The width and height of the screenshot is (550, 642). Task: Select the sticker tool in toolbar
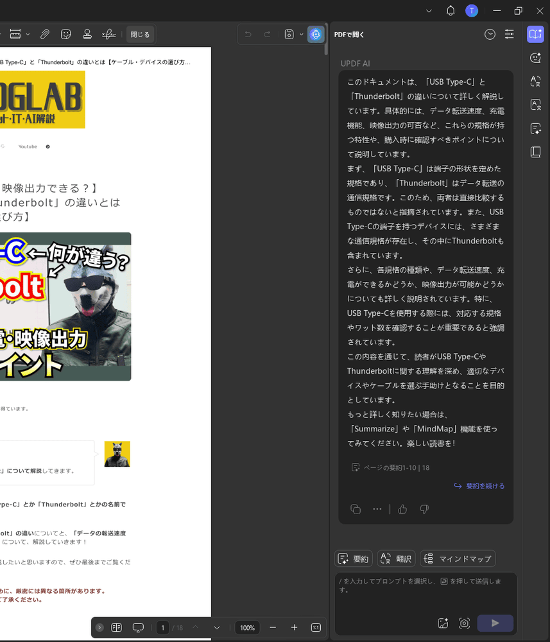65,34
